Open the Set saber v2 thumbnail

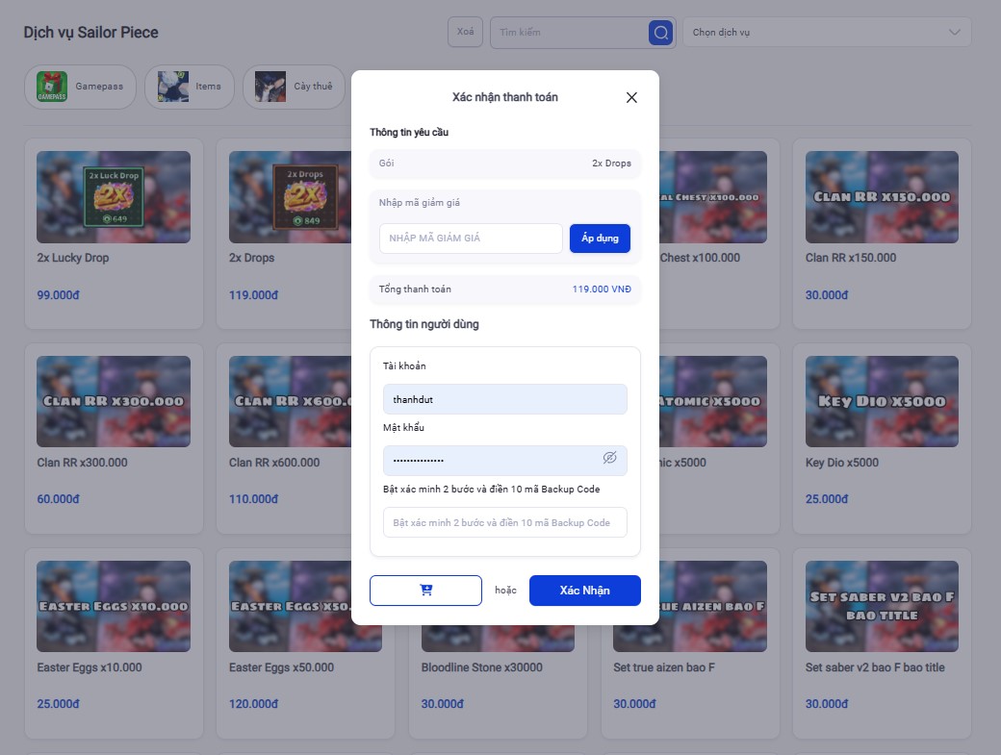(x=882, y=607)
